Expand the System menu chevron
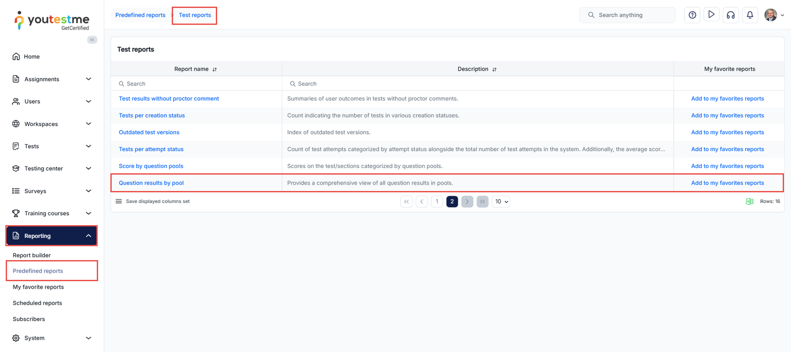 coord(88,338)
